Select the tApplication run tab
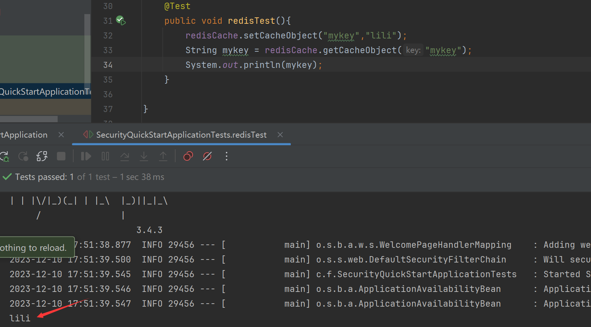The width and height of the screenshot is (591, 327). pyautogui.click(x=24, y=135)
